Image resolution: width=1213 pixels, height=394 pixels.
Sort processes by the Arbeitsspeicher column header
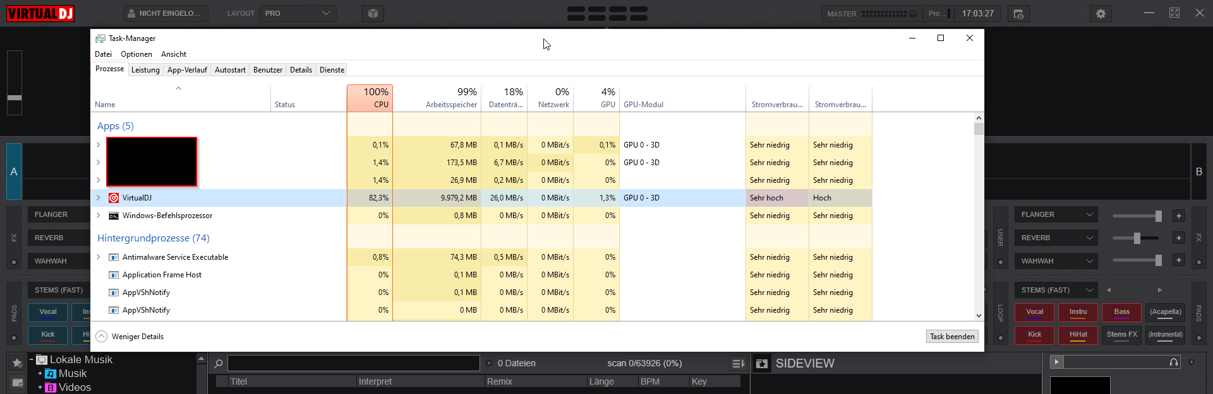437,98
